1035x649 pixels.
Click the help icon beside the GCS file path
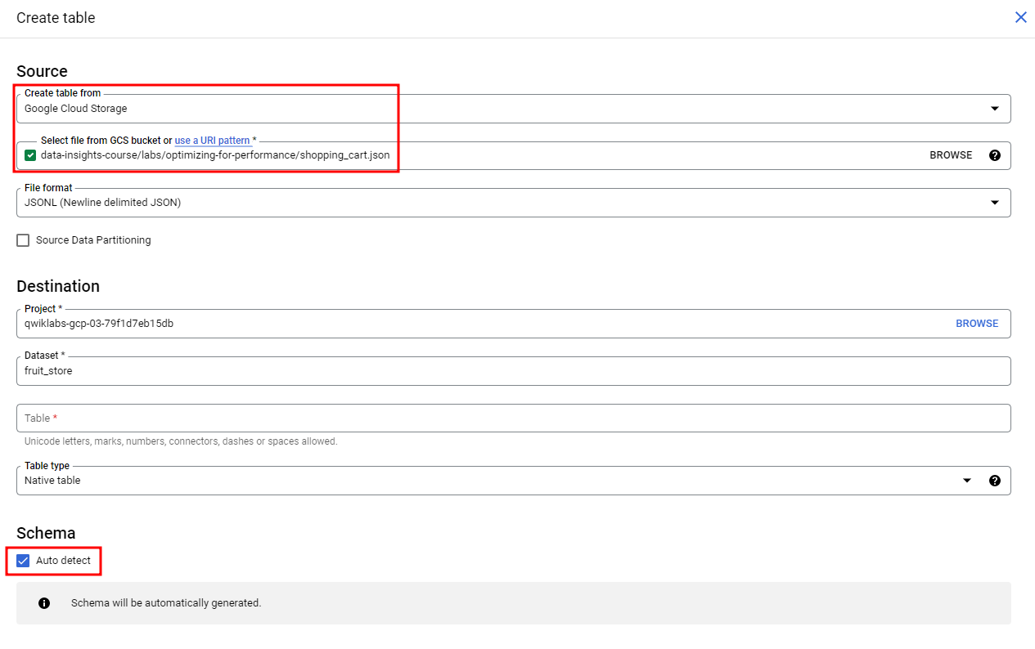(995, 155)
